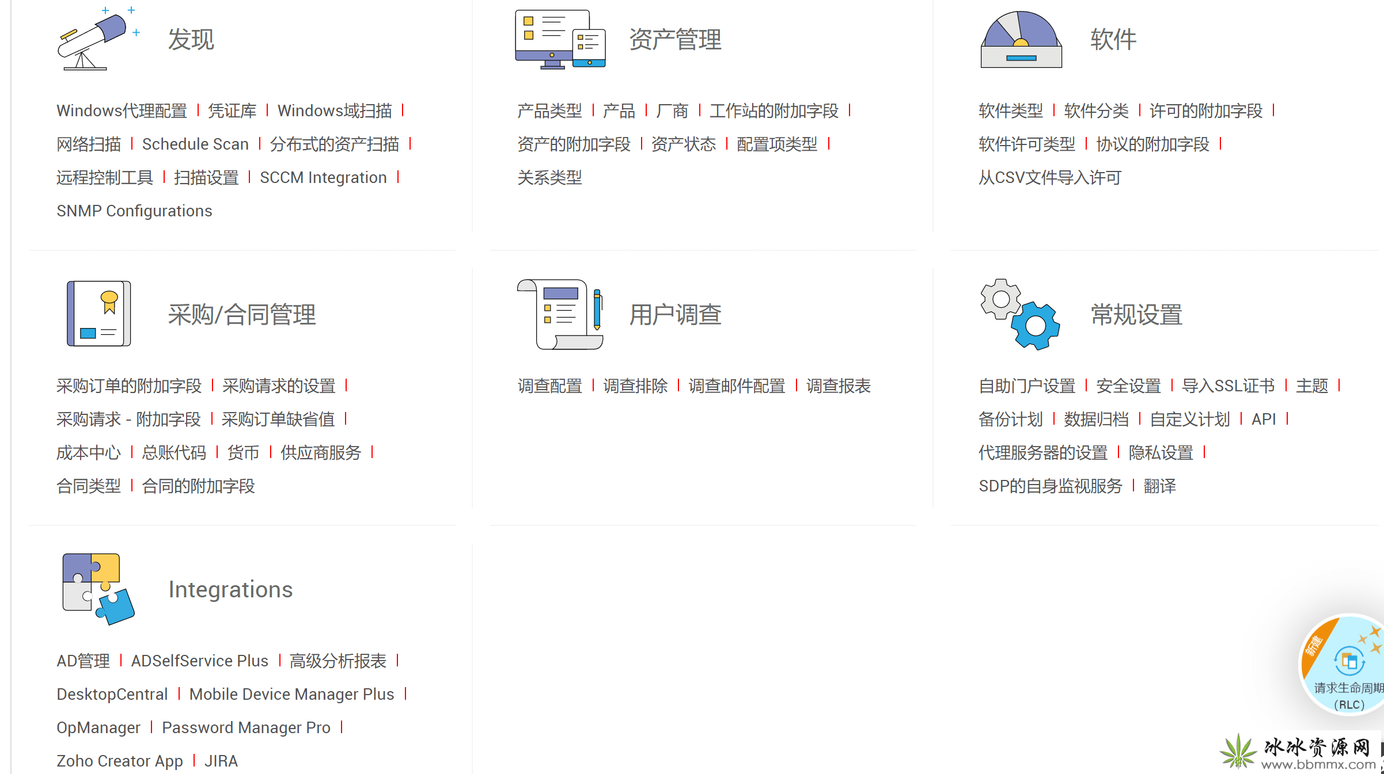Open ADSelfService Plus integration
This screenshot has height=774, width=1384.
(200, 661)
